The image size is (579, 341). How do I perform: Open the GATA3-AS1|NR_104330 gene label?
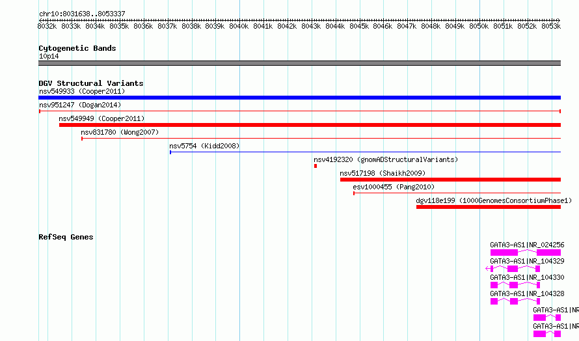coord(527,277)
